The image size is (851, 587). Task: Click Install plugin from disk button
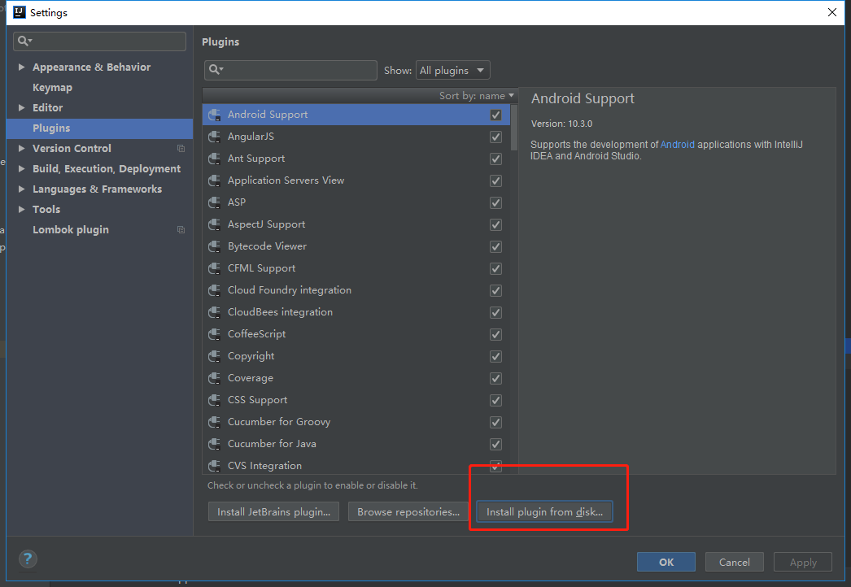tap(544, 511)
